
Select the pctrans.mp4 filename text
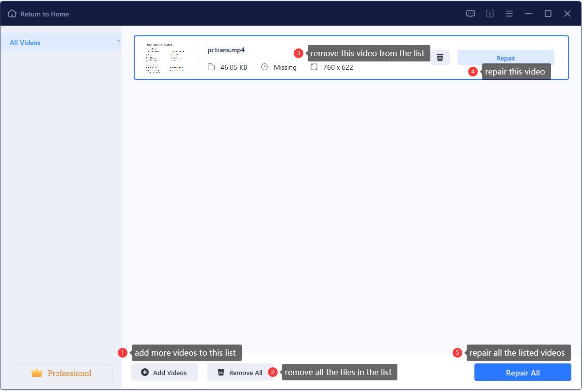pos(226,49)
